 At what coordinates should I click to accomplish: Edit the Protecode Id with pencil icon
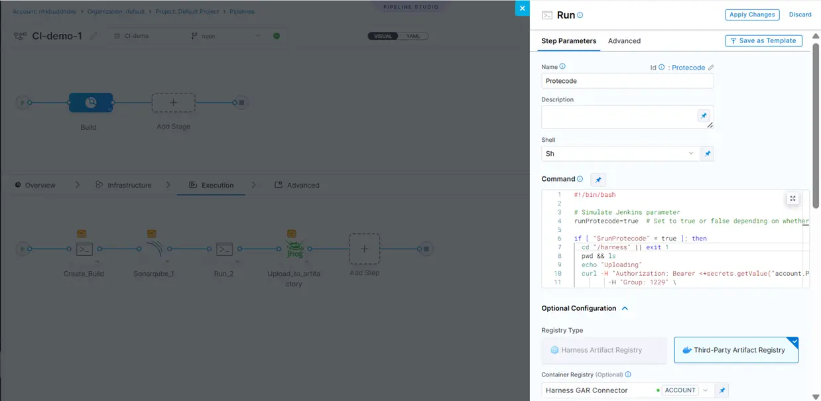pyautogui.click(x=711, y=68)
